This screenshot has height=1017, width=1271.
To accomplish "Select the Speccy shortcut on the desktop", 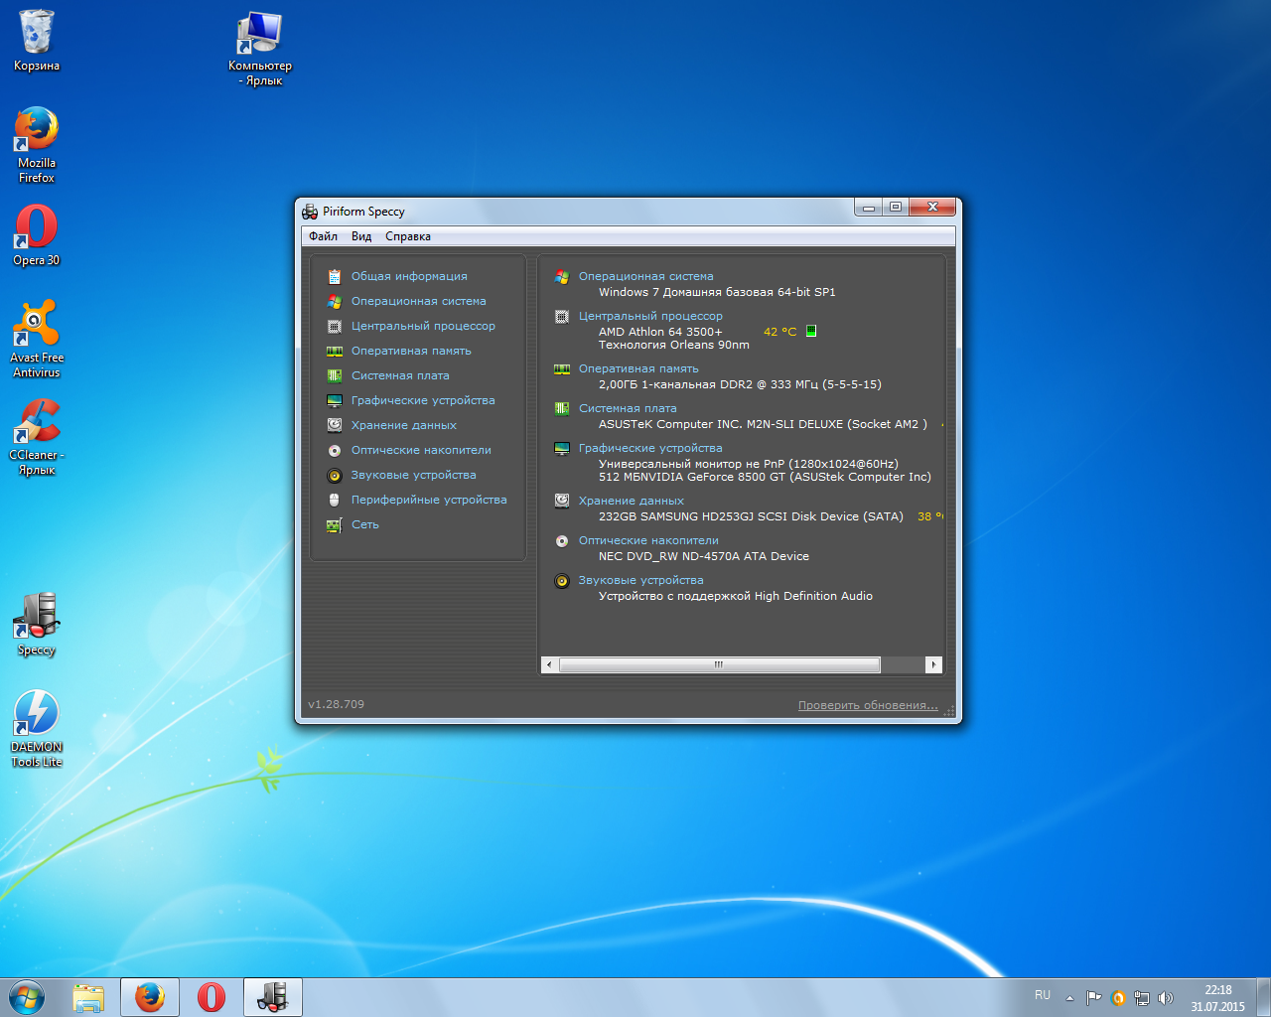I will tap(37, 625).
